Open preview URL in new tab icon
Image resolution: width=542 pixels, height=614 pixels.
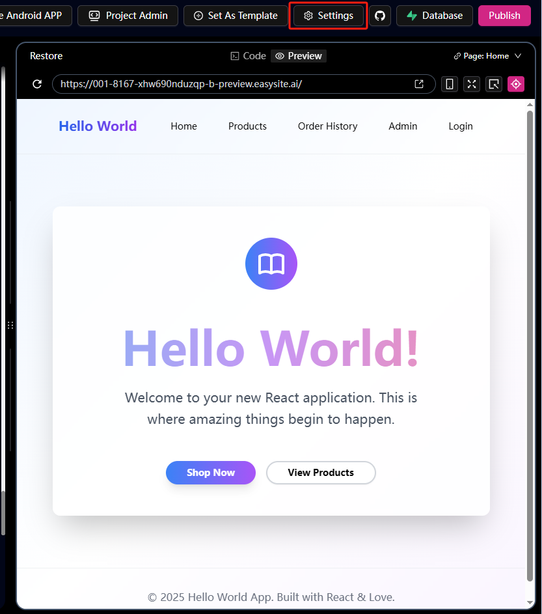(419, 84)
